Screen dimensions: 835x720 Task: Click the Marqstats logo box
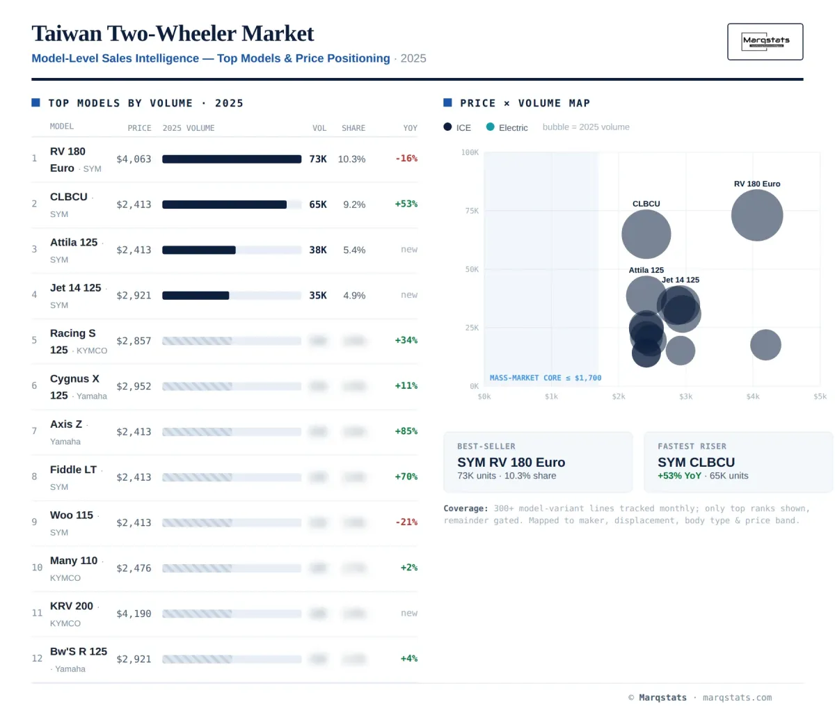(765, 42)
